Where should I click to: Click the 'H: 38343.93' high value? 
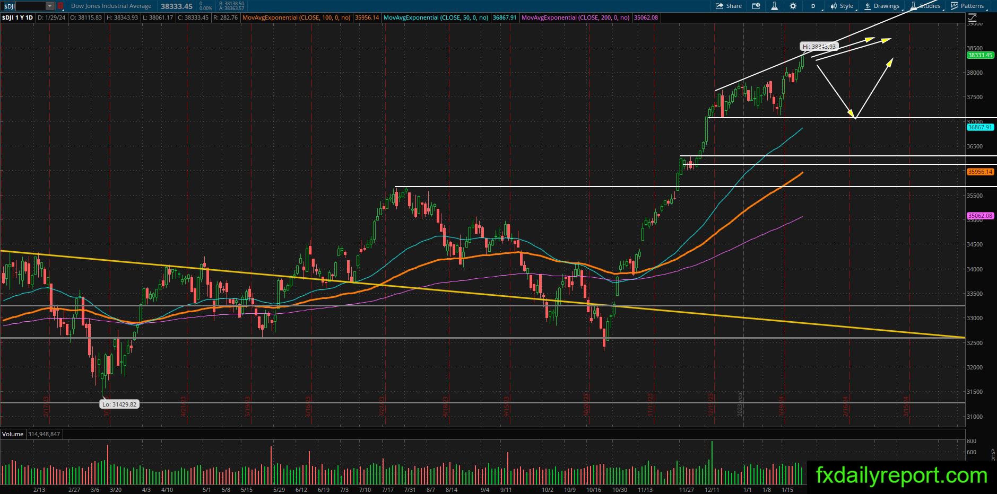[x=122, y=17]
